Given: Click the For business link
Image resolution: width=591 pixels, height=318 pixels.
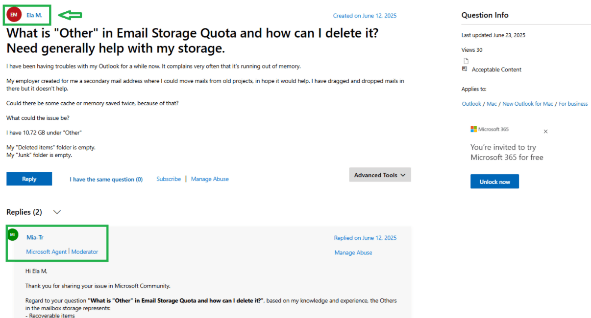Looking at the screenshot, I should tap(573, 103).
